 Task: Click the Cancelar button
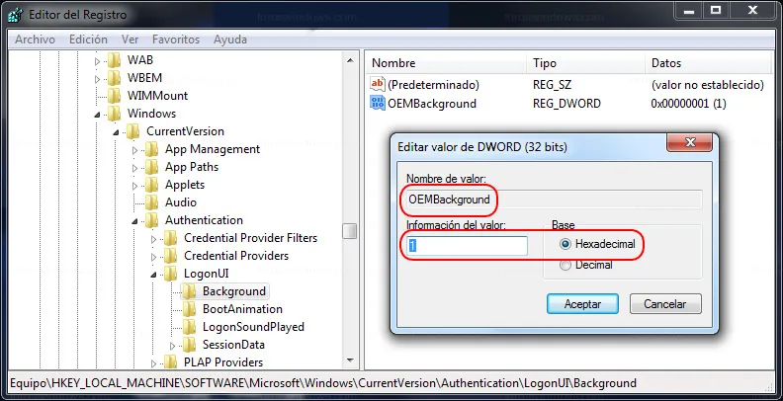tap(665, 304)
